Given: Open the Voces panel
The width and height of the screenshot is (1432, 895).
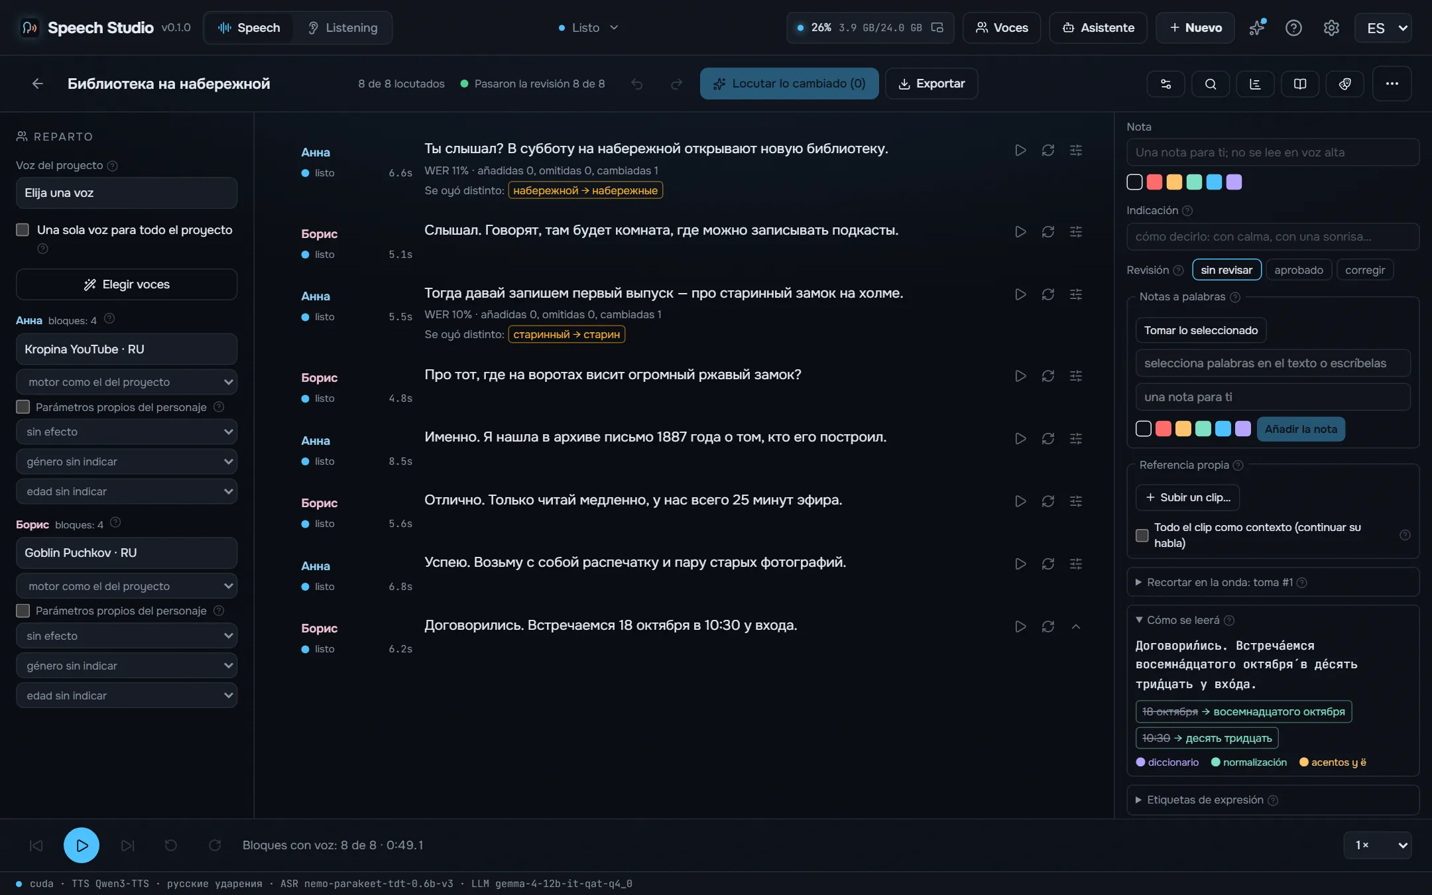Looking at the screenshot, I should (1002, 28).
